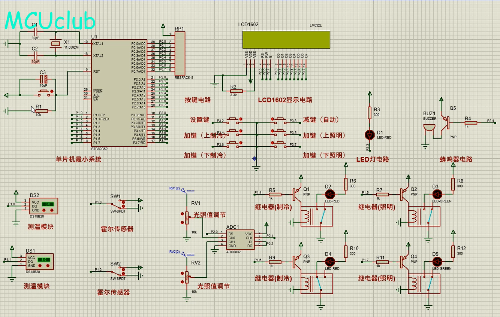
Task: Toggle the SW1 SPDT Hall sensor switch
Action: [x=119, y=204]
